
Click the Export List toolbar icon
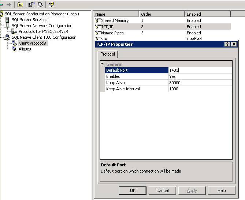40,5
